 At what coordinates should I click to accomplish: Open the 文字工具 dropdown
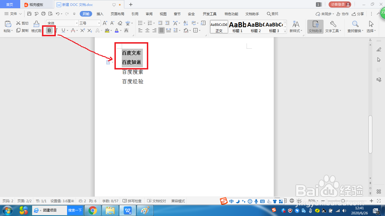coord(333,27)
